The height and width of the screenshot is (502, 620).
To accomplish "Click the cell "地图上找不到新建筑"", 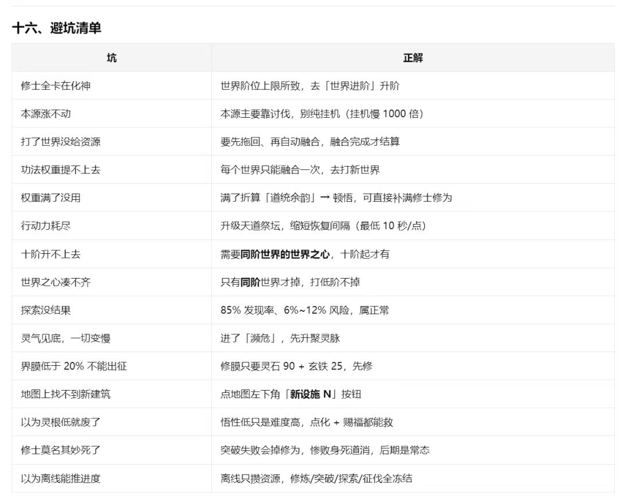I will pos(65,394).
